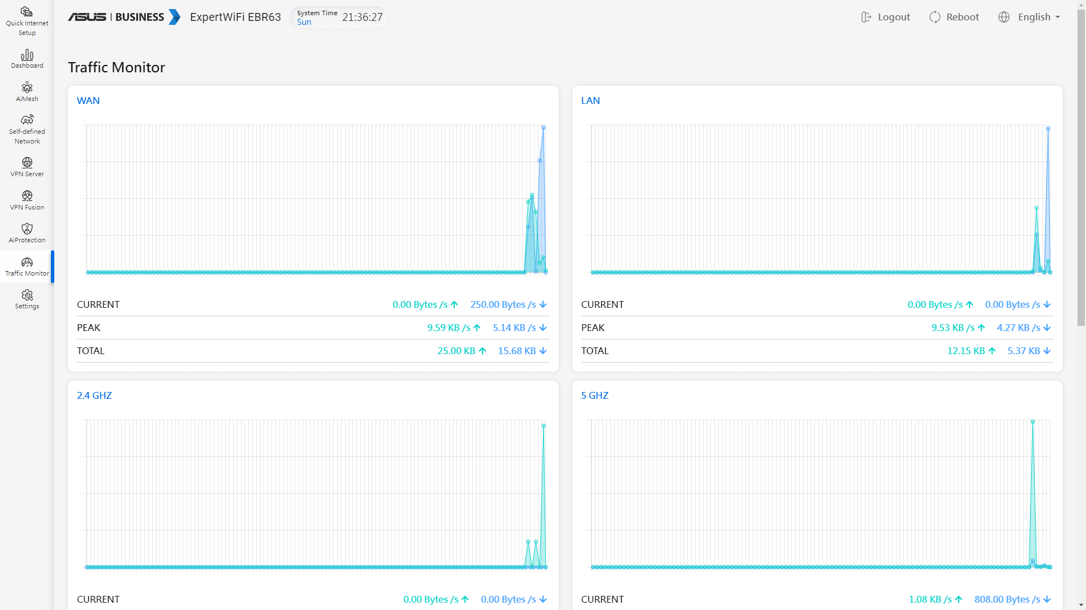Click the globe language icon

(x=1004, y=17)
